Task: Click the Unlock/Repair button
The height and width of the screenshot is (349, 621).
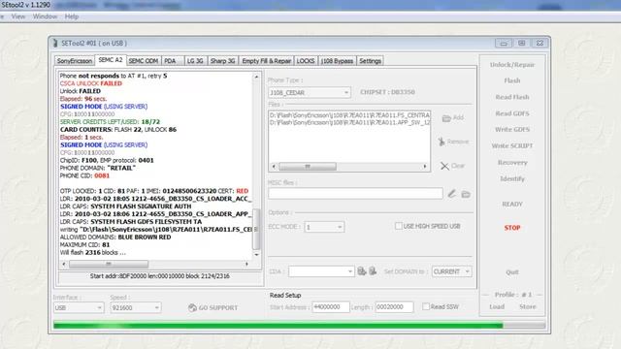Action: coord(512,65)
